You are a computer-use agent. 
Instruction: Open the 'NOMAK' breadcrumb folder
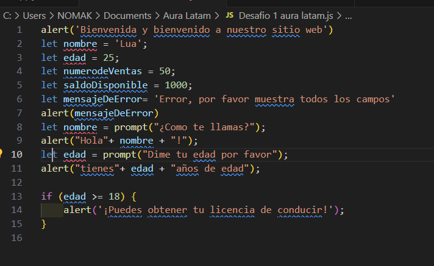coord(74,16)
